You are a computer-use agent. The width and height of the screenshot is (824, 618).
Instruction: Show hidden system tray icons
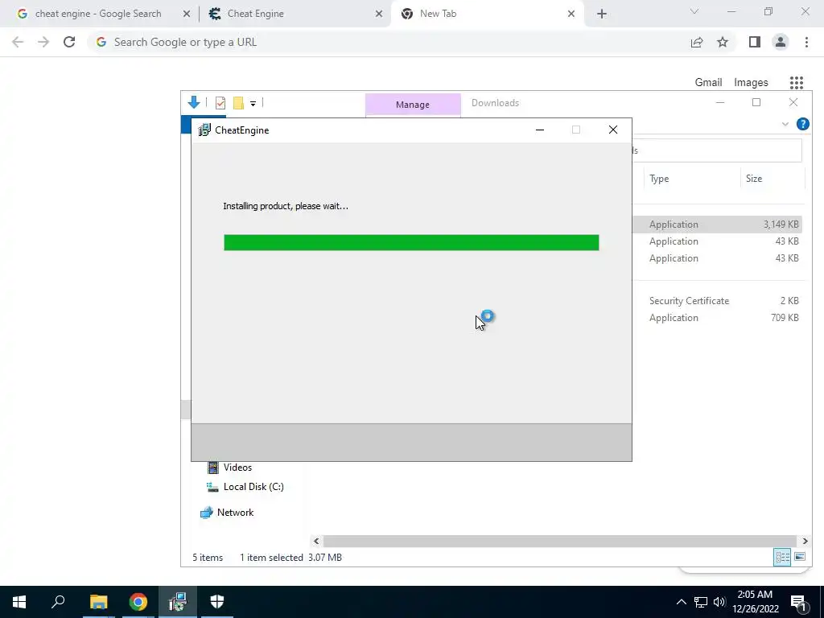(681, 602)
